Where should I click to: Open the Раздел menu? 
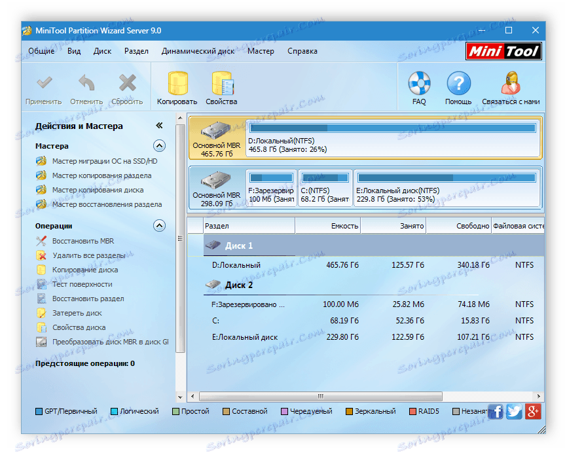pos(136,51)
